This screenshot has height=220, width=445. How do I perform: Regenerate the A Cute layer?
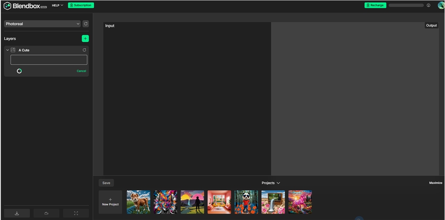click(84, 50)
